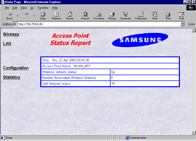Click the scrollbar down arrow
The width and height of the screenshot is (196, 141).
[194, 133]
